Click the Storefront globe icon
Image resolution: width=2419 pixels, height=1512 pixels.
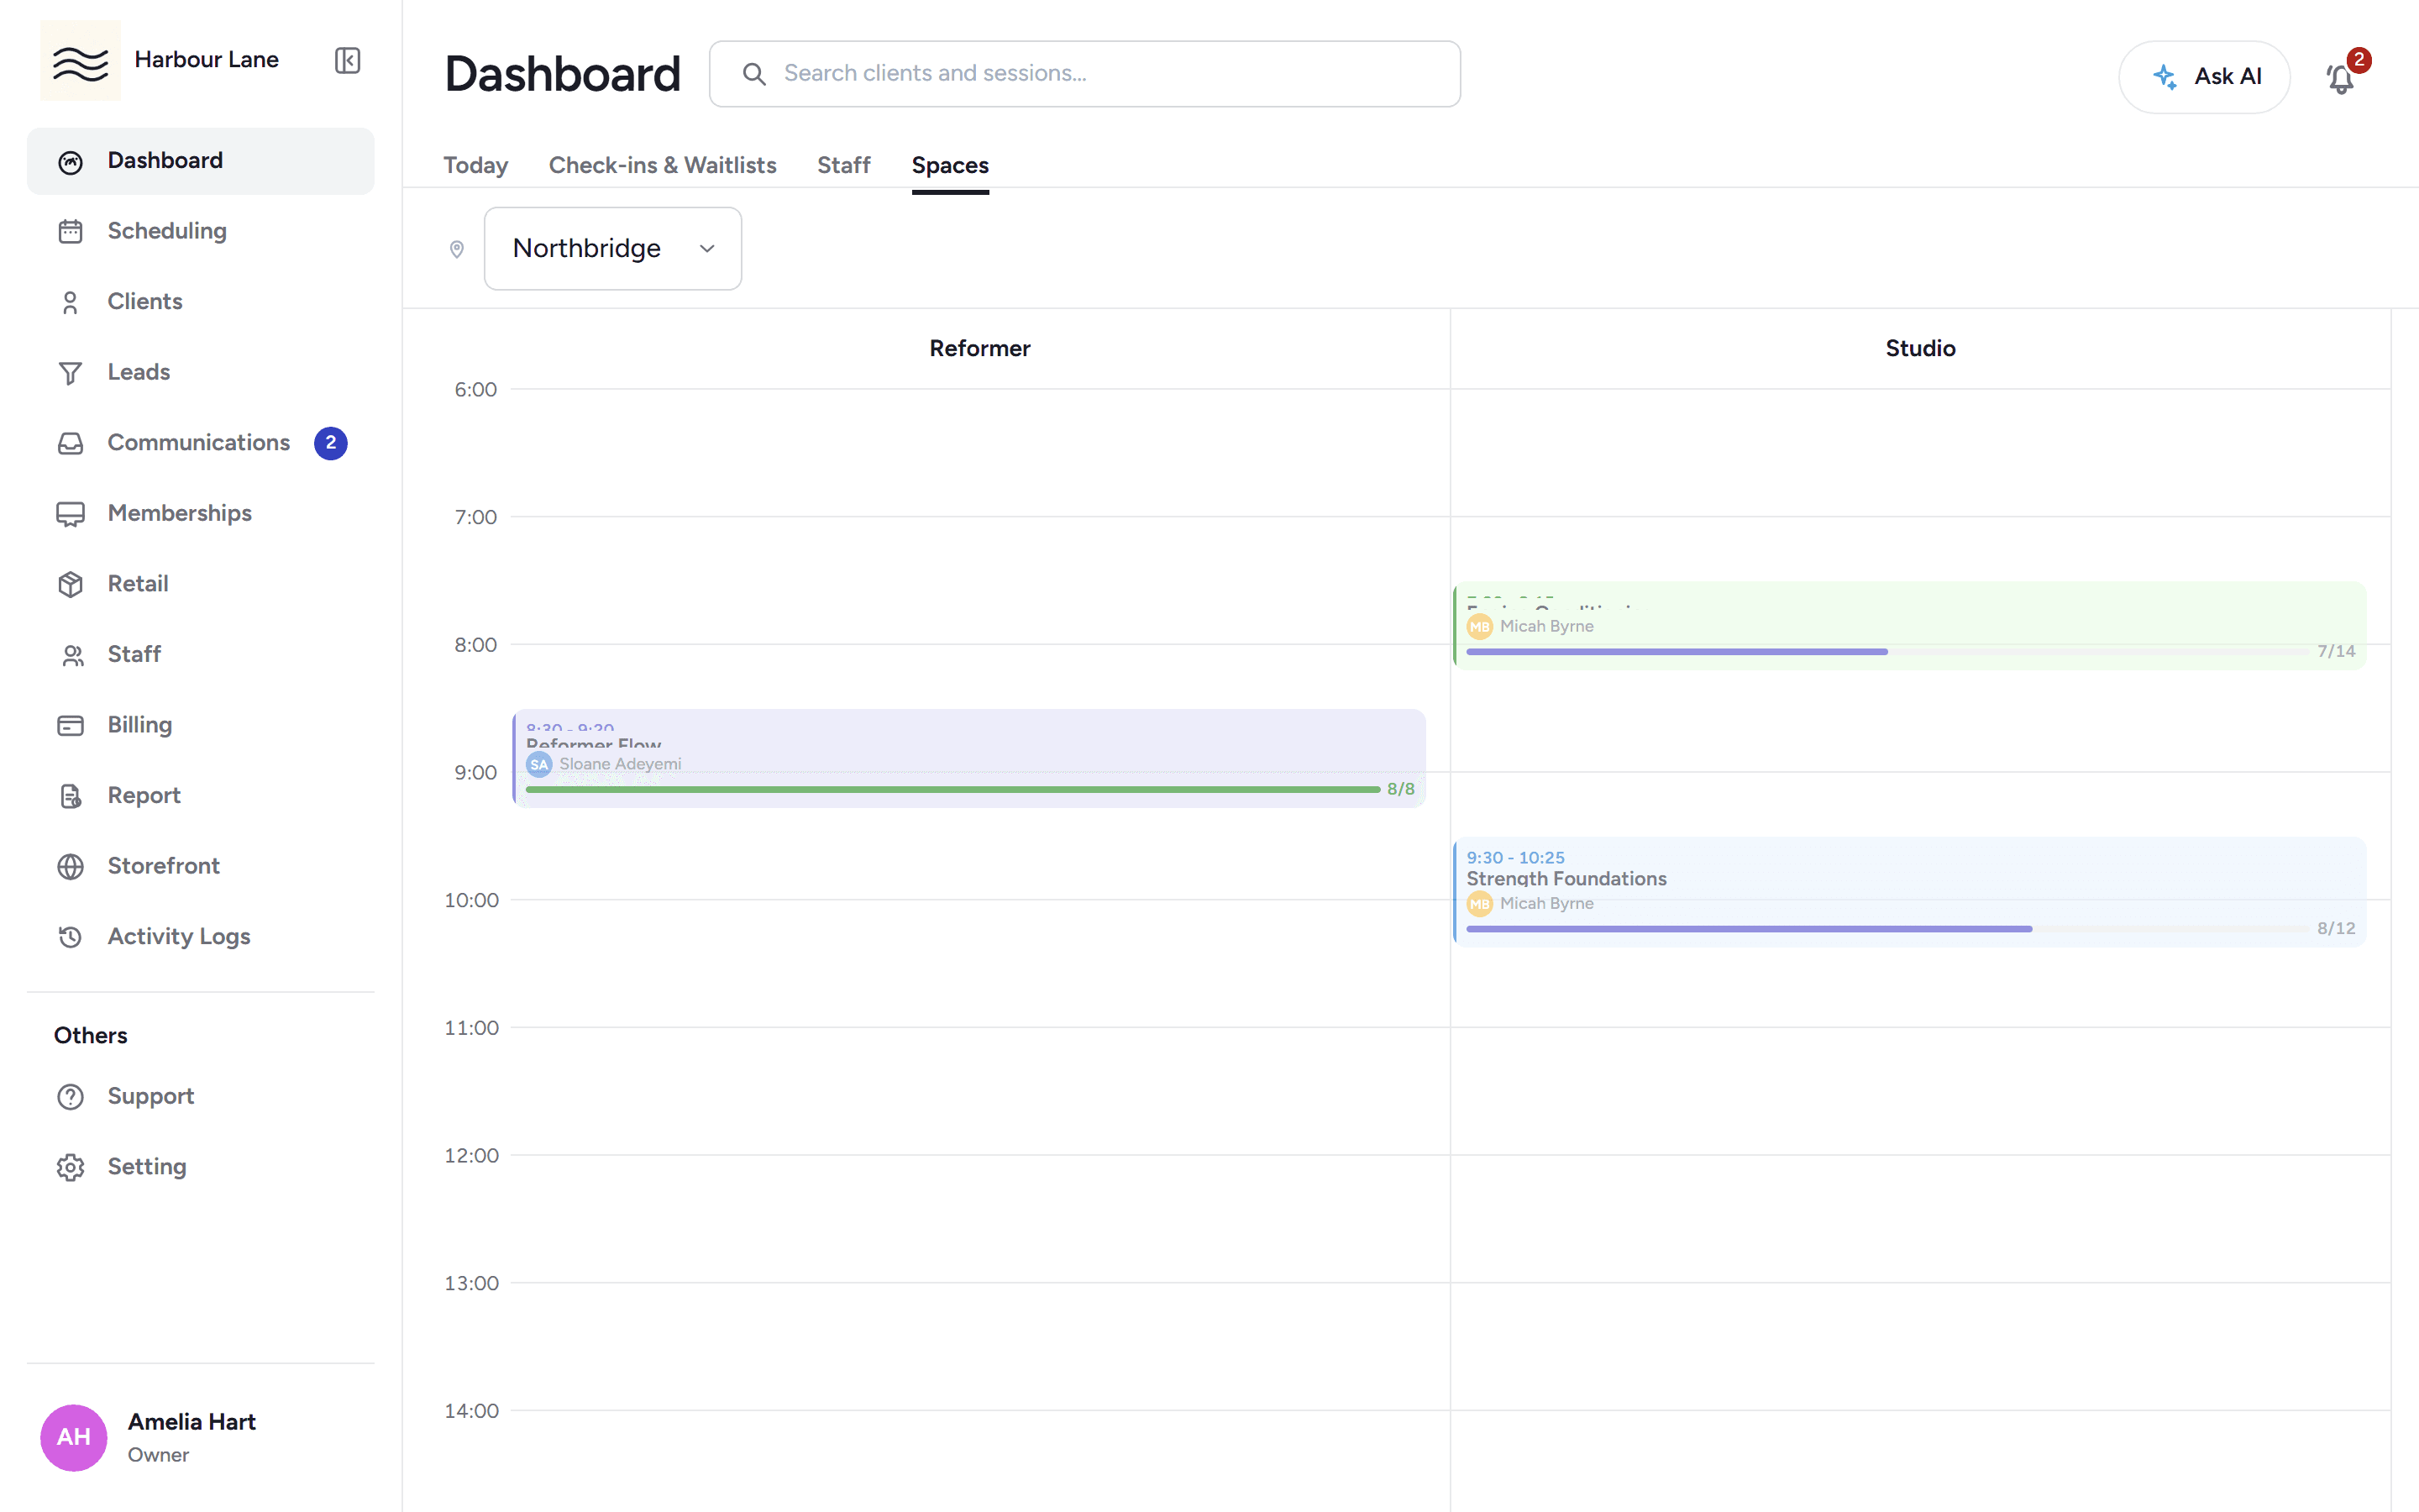coord(70,866)
